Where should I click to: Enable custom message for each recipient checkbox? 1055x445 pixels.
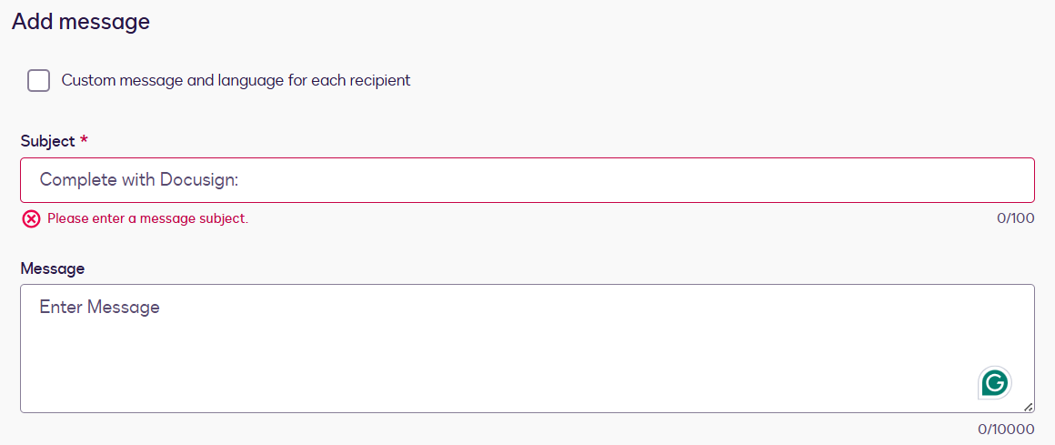[x=39, y=80]
